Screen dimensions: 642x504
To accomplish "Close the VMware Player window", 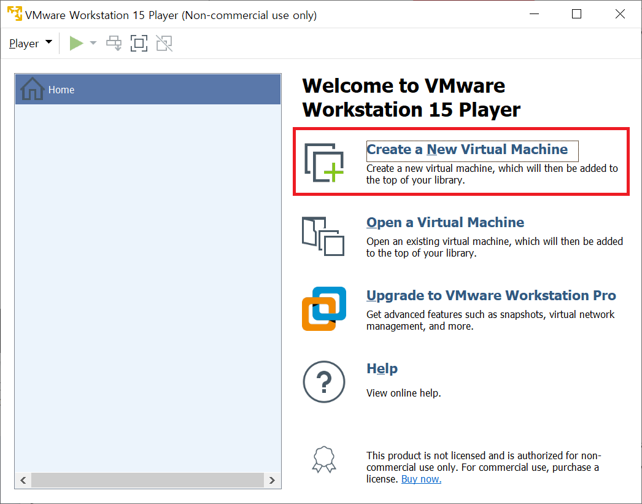I will pyautogui.click(x=620, y=14).
